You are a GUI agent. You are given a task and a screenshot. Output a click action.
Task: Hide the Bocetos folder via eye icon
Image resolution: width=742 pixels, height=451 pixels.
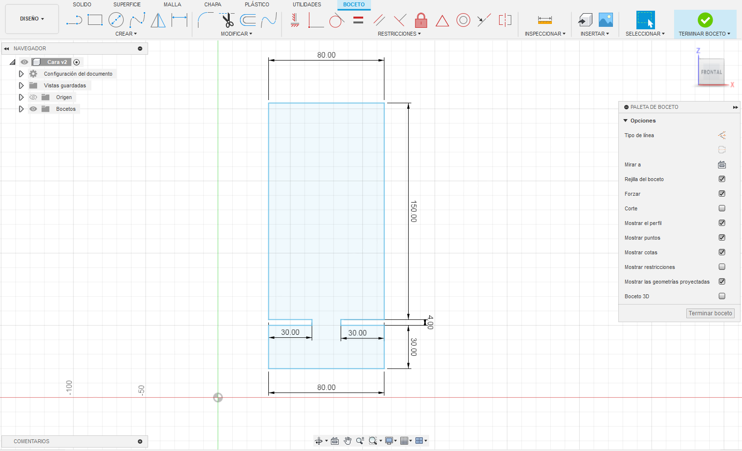pyautogui.click(x=33, y=109)
